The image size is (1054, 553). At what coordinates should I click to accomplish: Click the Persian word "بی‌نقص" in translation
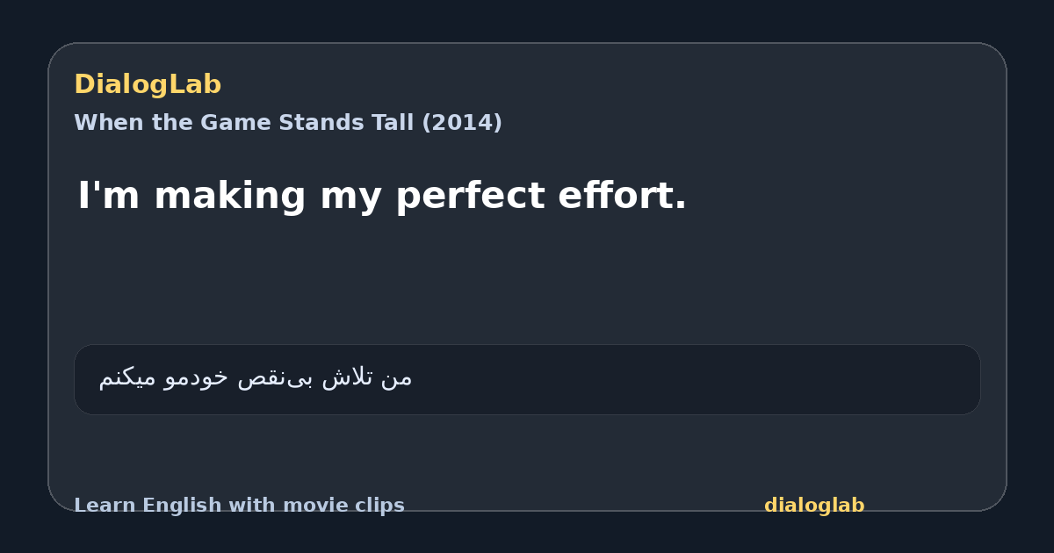(276, 377)
